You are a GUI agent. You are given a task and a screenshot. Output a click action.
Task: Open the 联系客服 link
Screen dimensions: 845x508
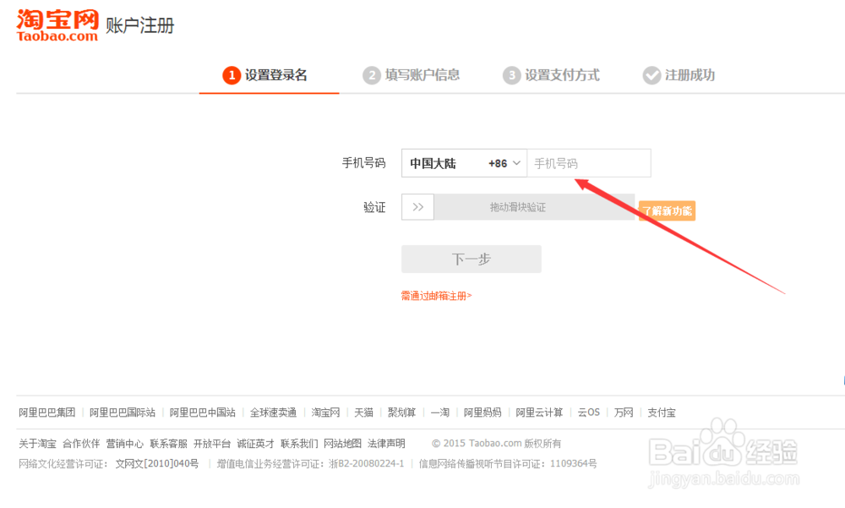(169, 443)
